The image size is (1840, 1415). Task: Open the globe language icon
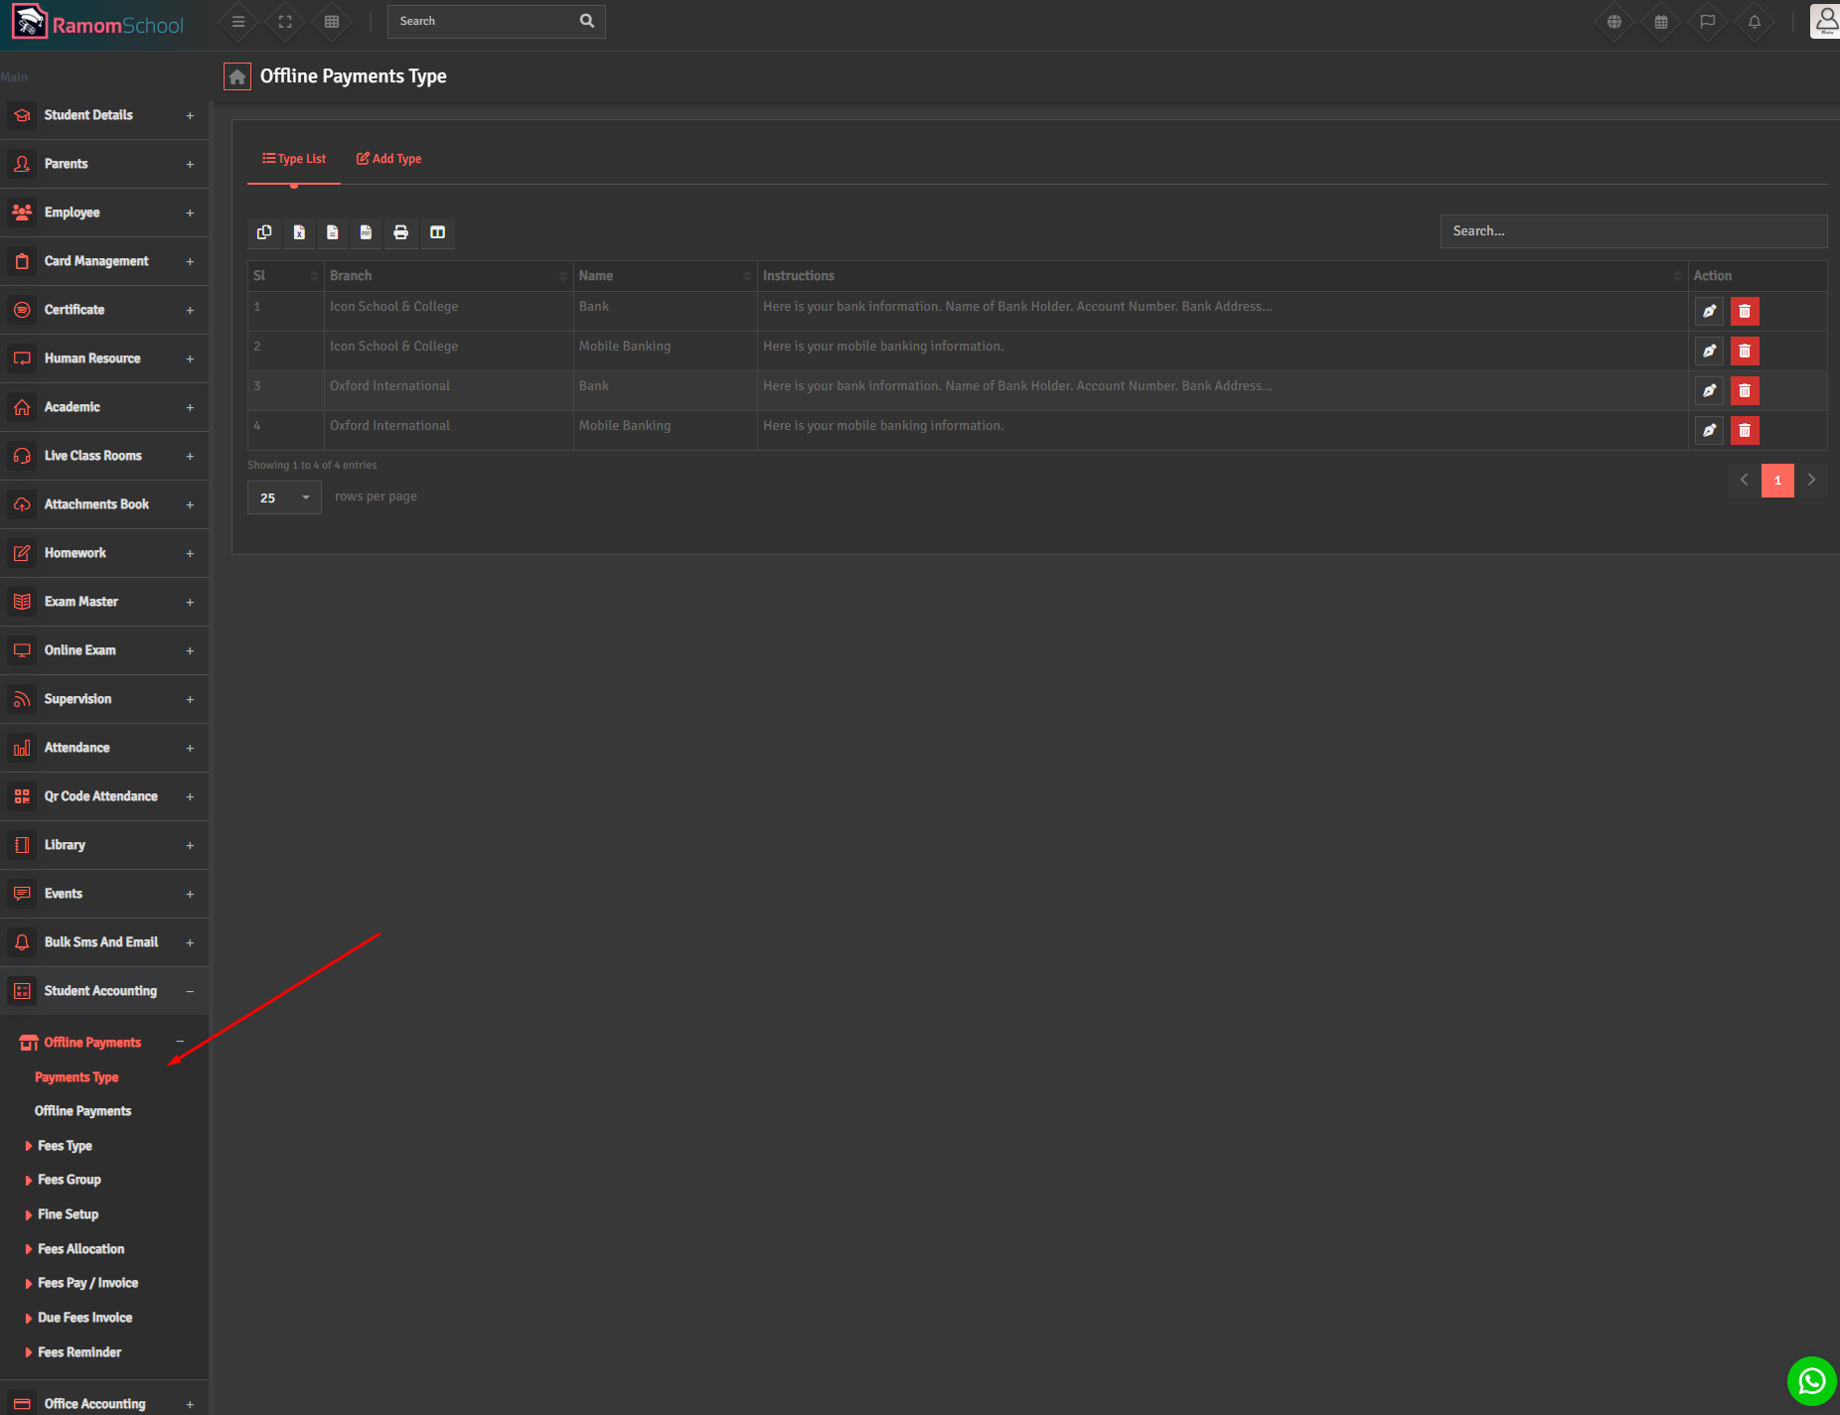click(1614, 21)
